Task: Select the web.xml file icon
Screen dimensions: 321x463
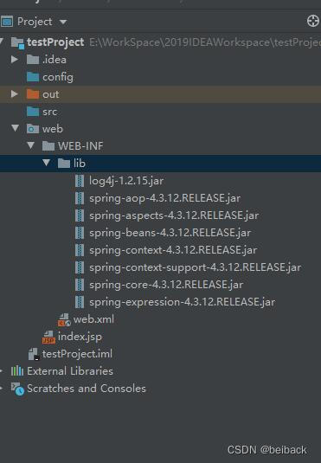Action: coord(64,319)
